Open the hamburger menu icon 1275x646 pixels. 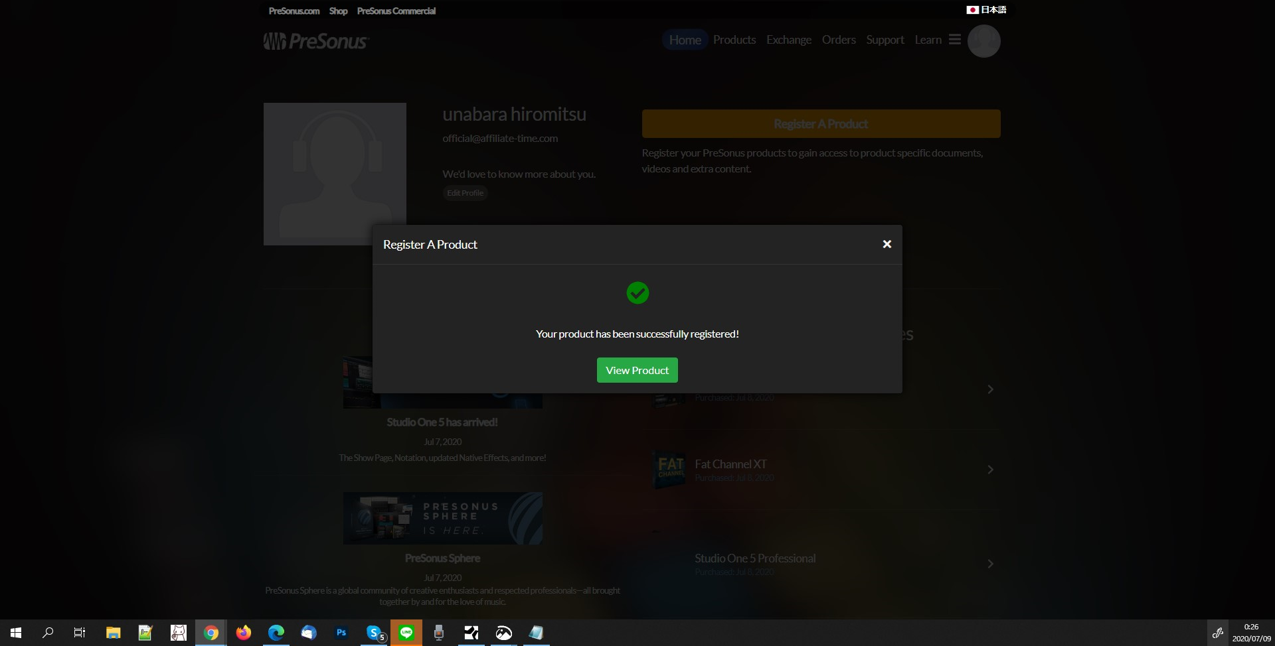(955, 40)
